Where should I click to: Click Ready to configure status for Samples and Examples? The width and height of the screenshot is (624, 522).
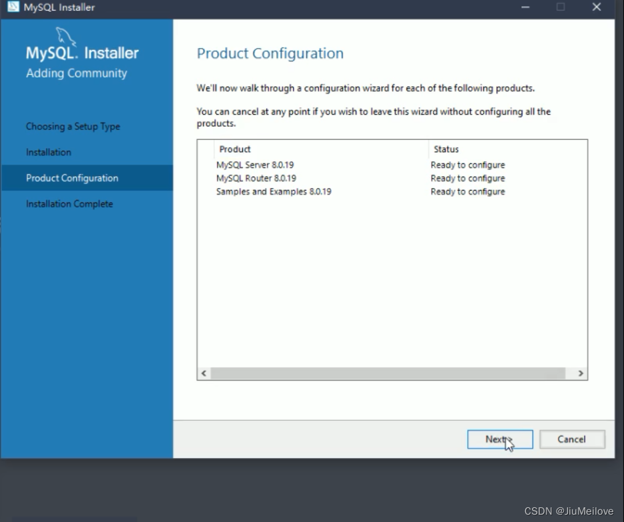[x=468, y=191]
